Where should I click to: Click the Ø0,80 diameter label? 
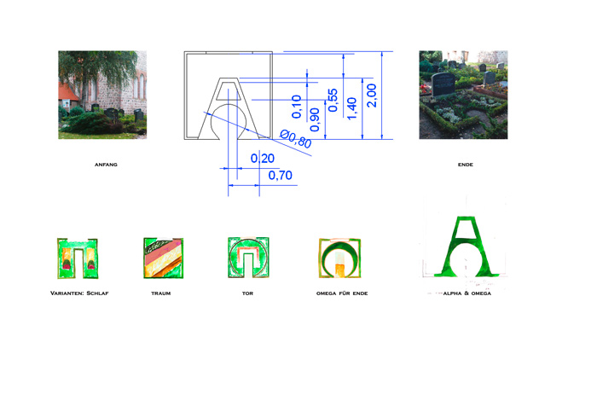[x=296, y=140]
